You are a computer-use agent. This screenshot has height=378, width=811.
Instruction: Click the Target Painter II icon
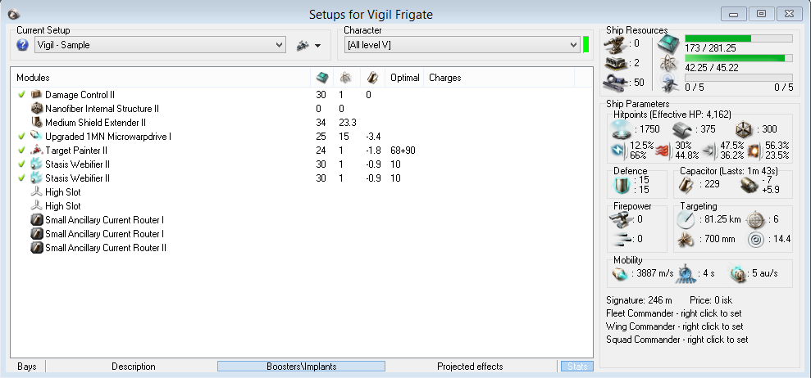coord(36,151)
